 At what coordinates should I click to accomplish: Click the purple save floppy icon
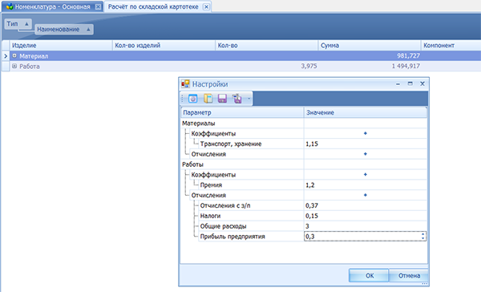click(222, 99)
